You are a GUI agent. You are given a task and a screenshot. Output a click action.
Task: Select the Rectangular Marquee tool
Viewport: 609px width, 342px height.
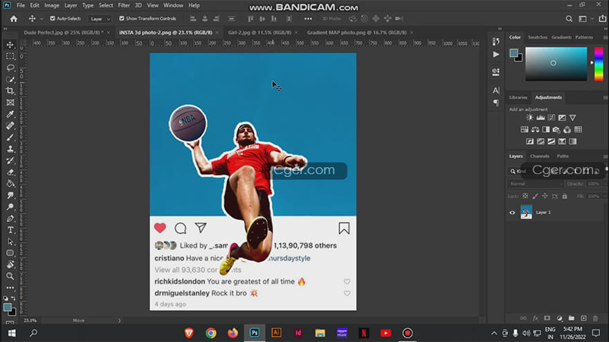coord(10,56)
